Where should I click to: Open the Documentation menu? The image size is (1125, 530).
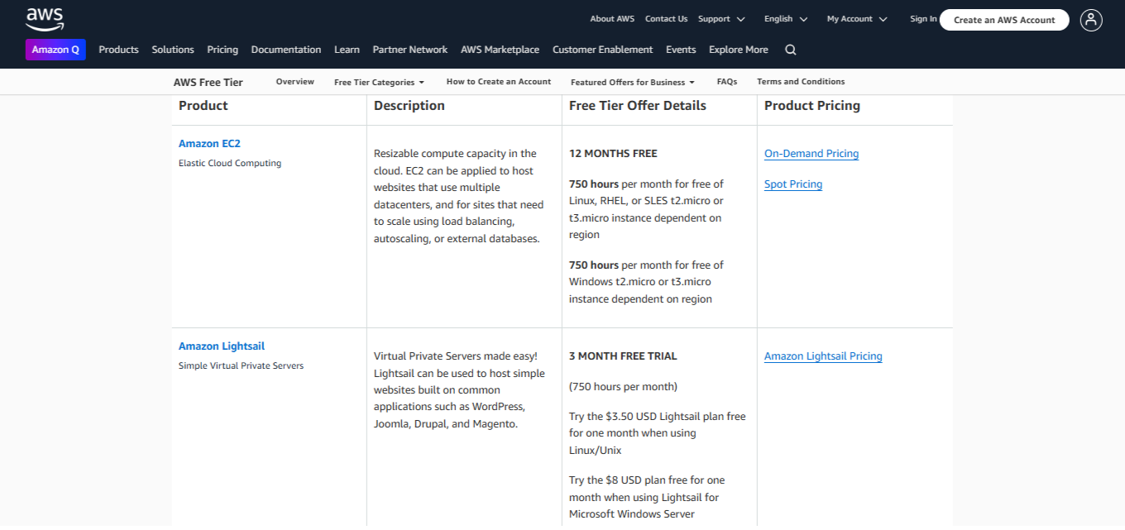pyautogui.click(x=286, y=50)
